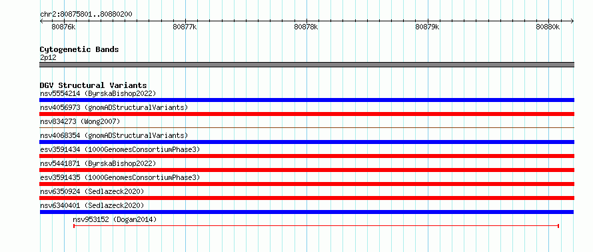Select the red bar under esv3591434
593x252 pixels.
point(306,156)
